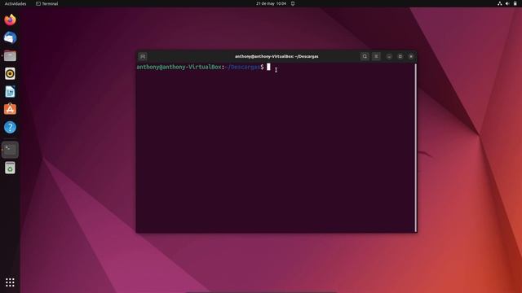
Task: Open the Files manager in dock
Action: coord(10,56)
